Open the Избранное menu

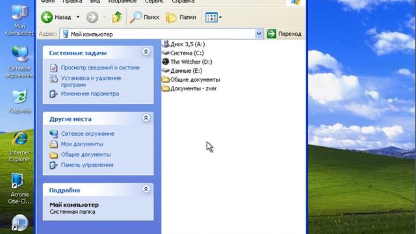click(x=122, y=1)
